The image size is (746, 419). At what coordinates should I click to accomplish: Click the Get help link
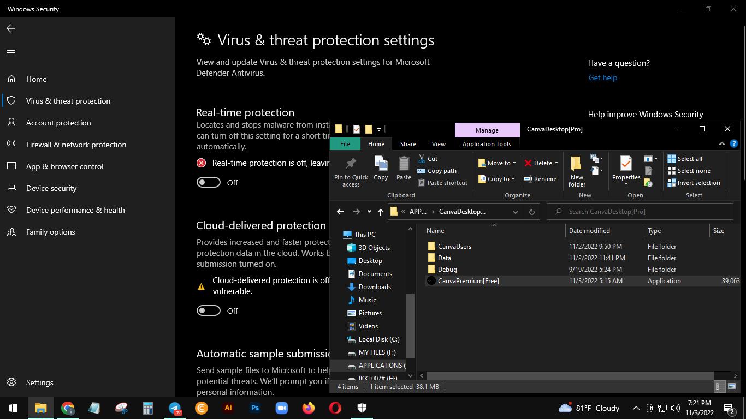[x=602, y=77]
